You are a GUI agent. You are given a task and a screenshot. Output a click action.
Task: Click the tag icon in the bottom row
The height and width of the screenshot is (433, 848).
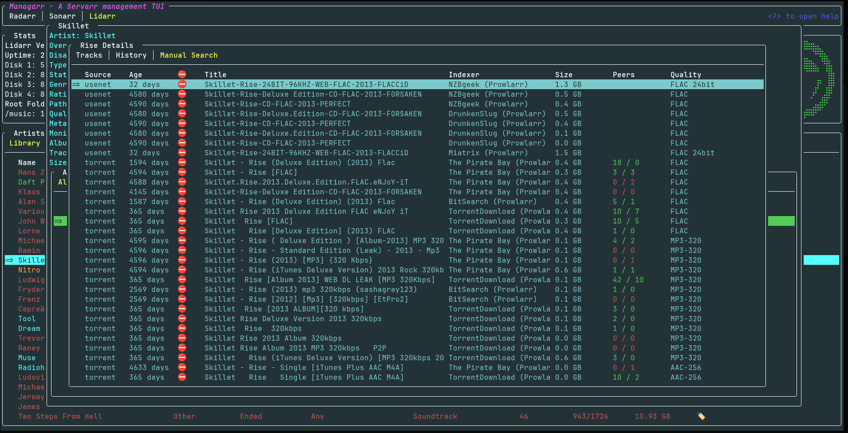701,416
